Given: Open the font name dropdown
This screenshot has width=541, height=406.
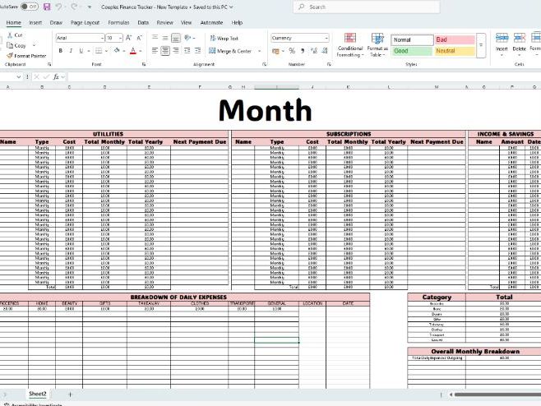Looking at the screenshot, I should pos(103,38).
